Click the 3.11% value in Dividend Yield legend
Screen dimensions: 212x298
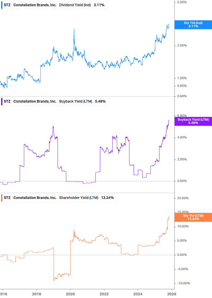(x=99, y=5)
